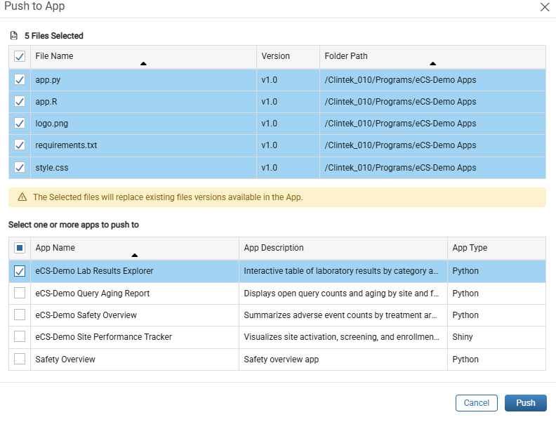Sort by File Name arrow
This screenshot has width=556, height=422.
point(143,63)
